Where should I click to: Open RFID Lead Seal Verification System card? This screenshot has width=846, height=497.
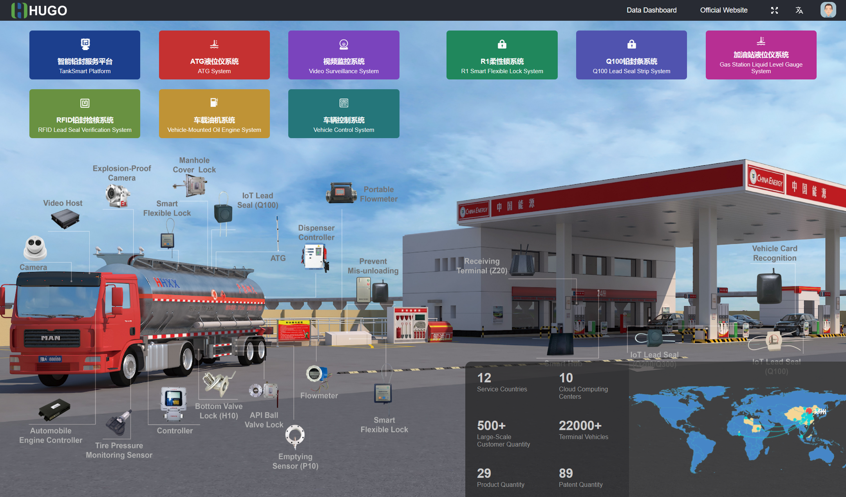click(85, 113)
